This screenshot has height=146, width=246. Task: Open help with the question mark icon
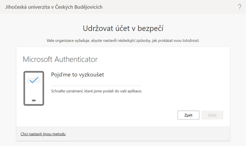[239, 7]
